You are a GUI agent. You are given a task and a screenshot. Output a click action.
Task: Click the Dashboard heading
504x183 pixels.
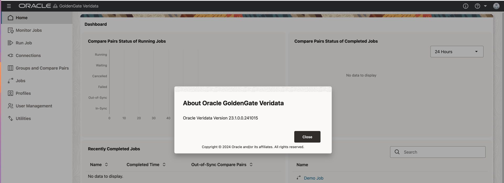coord(96,24)
